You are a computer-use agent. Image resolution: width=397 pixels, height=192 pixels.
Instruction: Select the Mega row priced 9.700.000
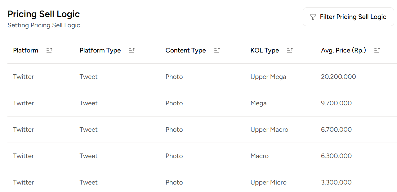[x=198, y=103]
